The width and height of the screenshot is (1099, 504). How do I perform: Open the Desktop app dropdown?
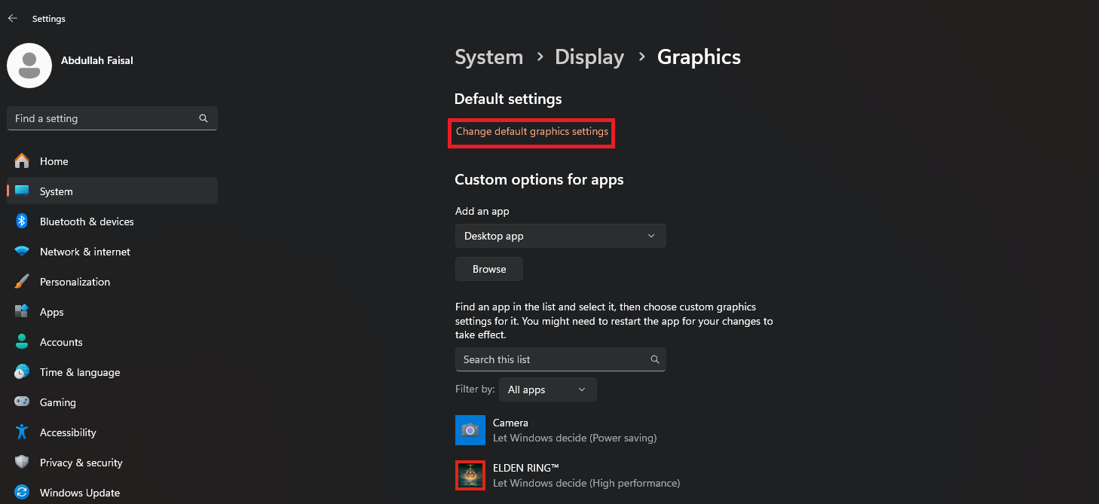560,236
